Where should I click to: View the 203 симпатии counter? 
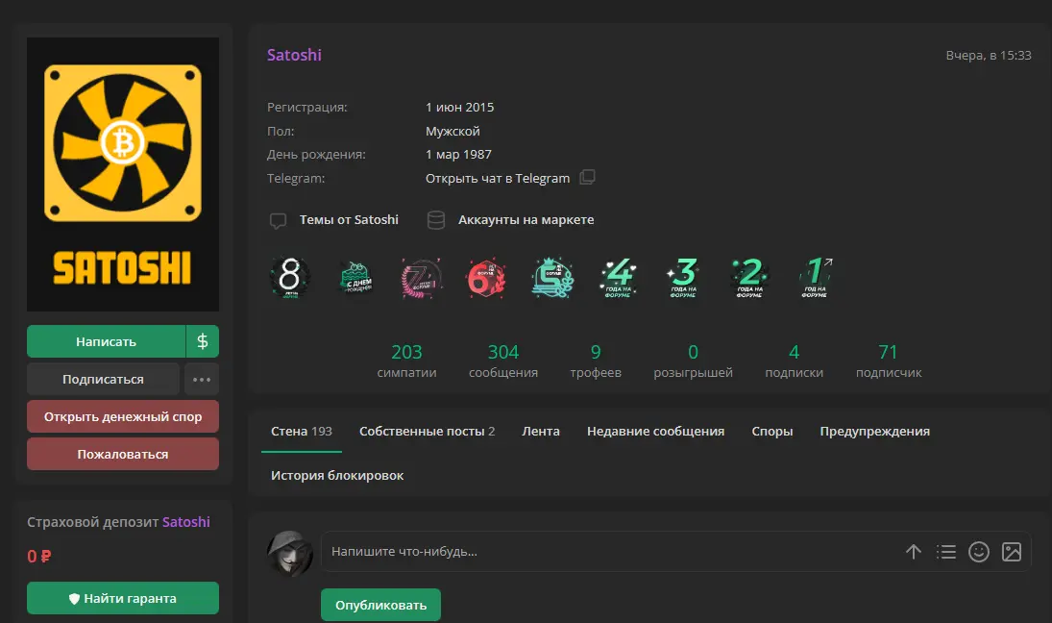(406, 361)
